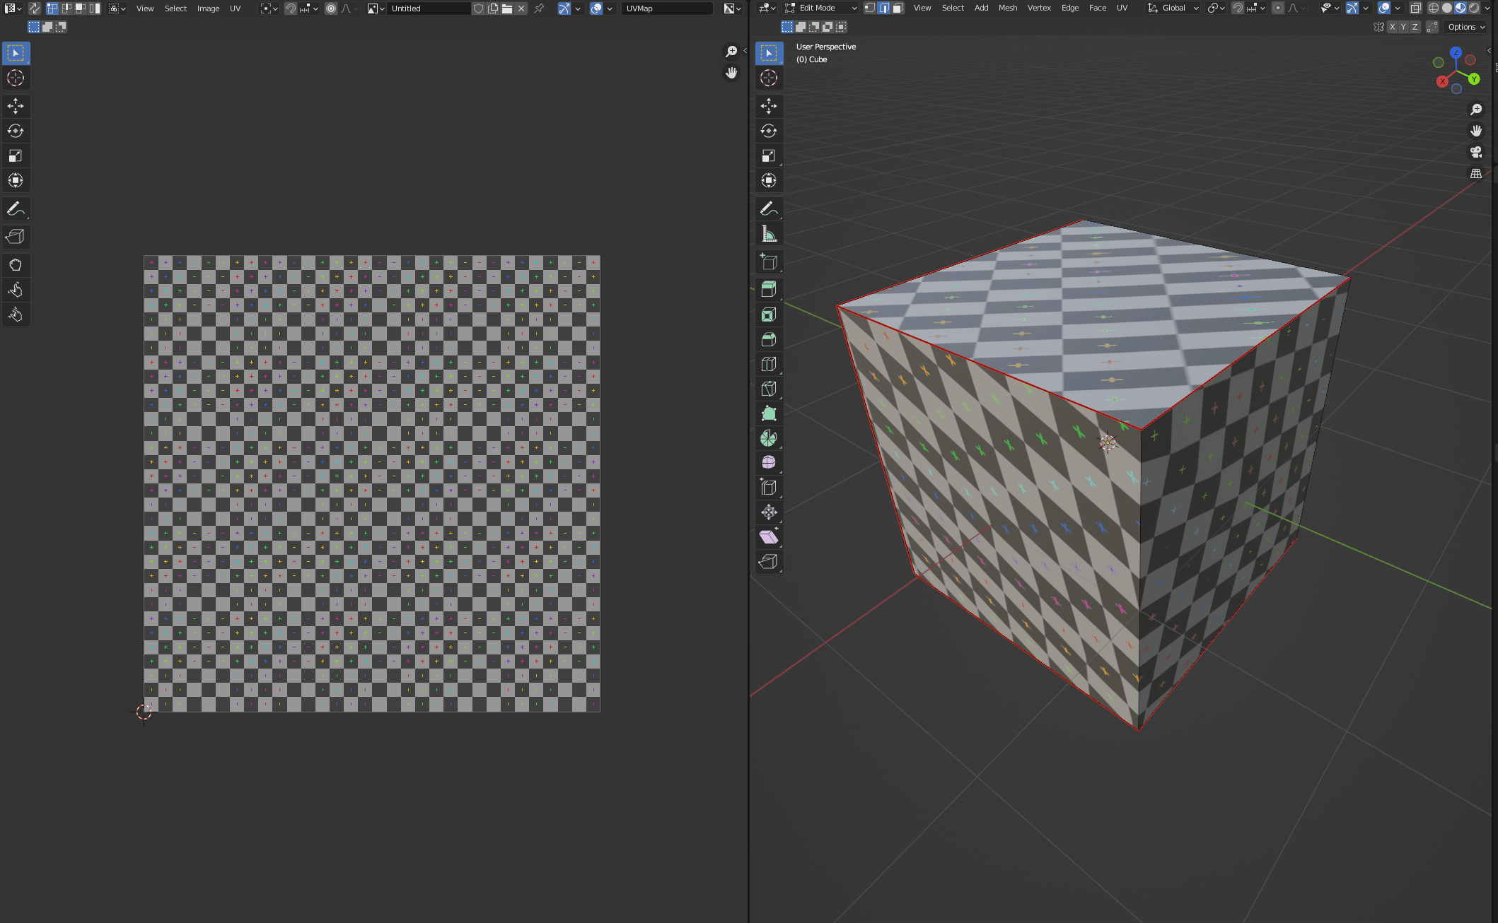This screenshot has height=923, width=1498.
Task: Select the Knife tool in 3D viewport
Action: click(x=769, y=389)
